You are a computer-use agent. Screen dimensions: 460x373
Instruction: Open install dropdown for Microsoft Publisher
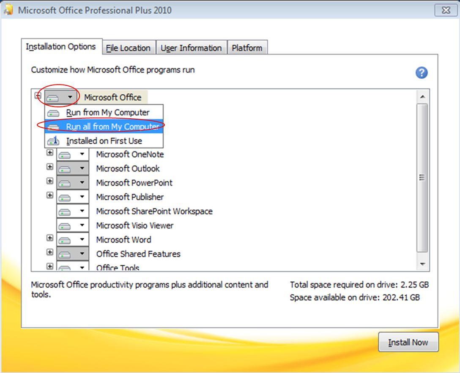73,197
